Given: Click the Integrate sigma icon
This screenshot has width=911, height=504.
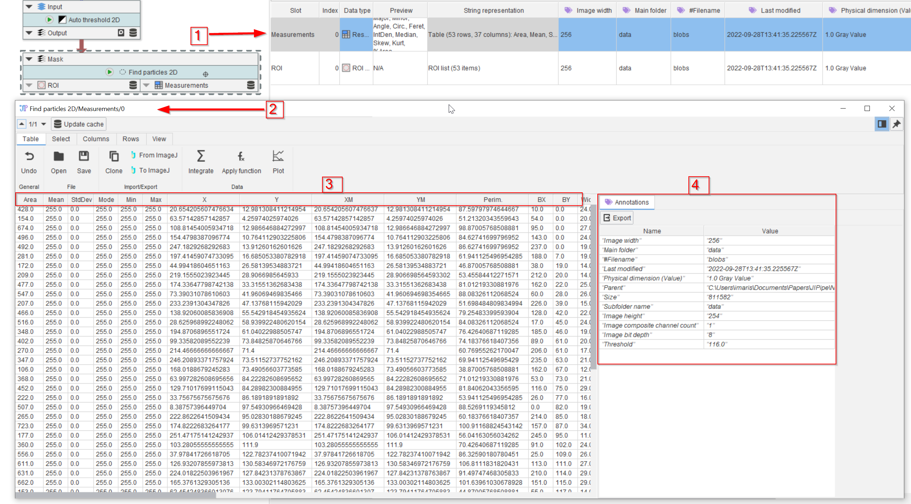Looking at the screenshot, I should [x=201, y=156].
